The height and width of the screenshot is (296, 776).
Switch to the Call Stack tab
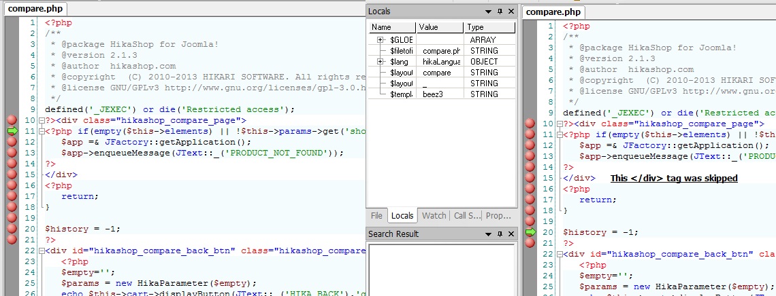(466, 216)
